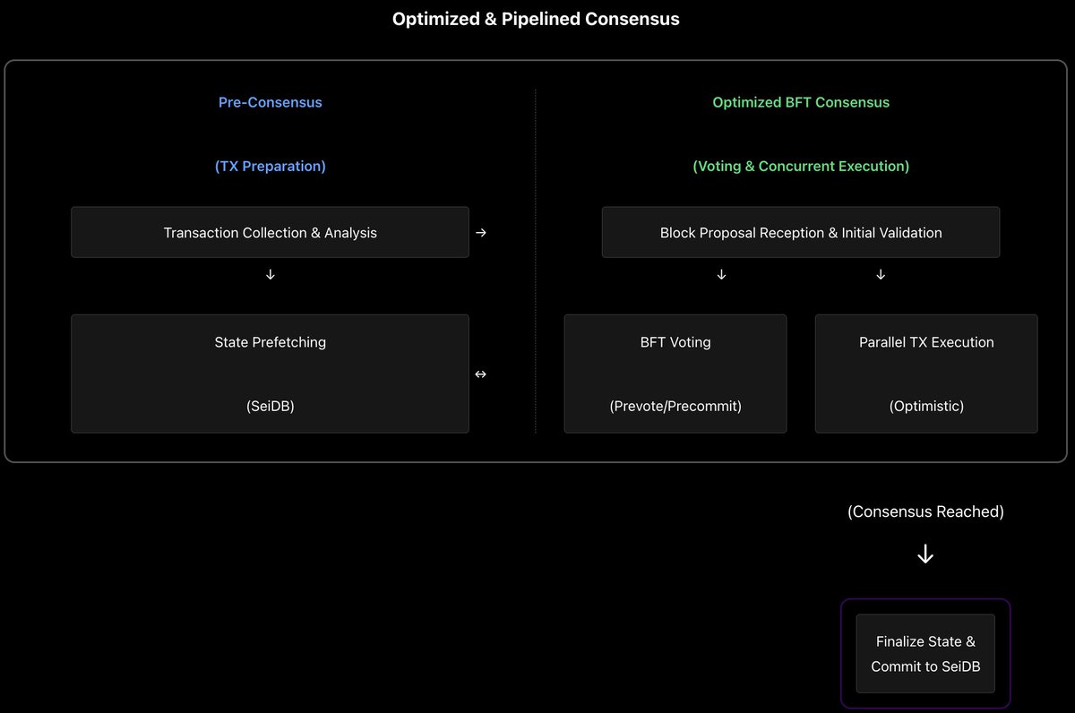Image resolution: width=1075 pixels, height=713 pixels.
Task: Click the bidirectional arrow beside State Prefetching
Action: [x=480, y=374]
